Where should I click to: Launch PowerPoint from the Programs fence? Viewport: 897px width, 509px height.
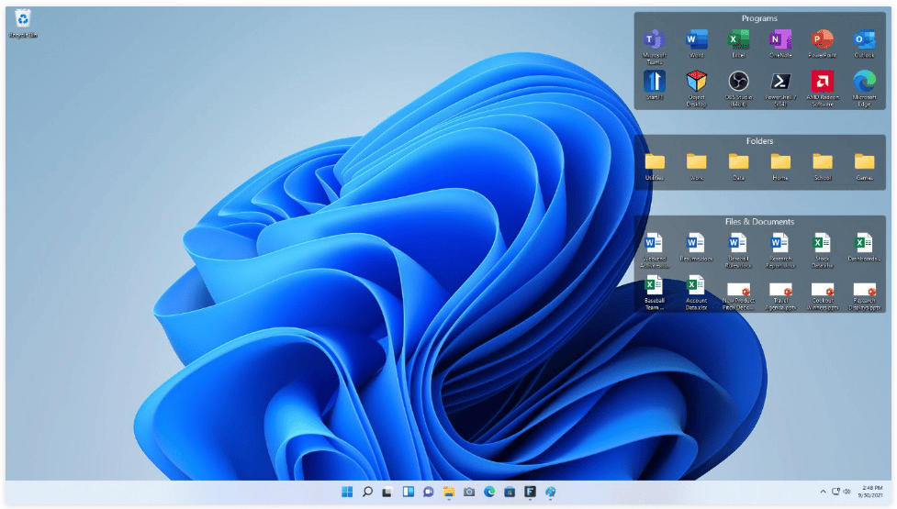click(822, 43)
